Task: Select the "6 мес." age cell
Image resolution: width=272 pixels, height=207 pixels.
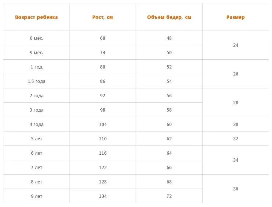Action: point(36,38)
